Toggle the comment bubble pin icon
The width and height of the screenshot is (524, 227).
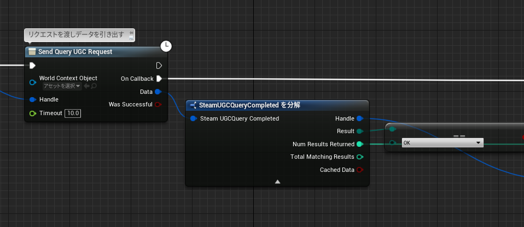click(131, 33)
